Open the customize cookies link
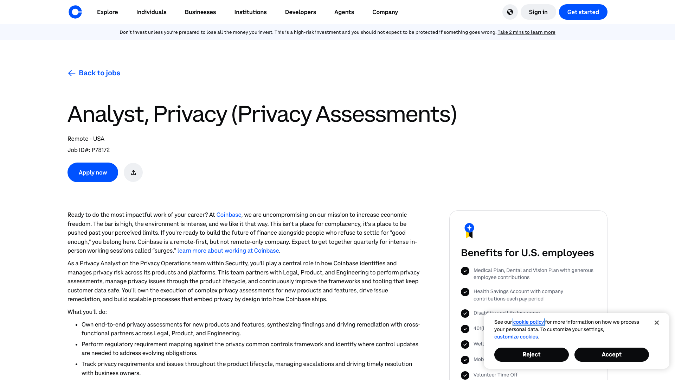 coord(516,337)
